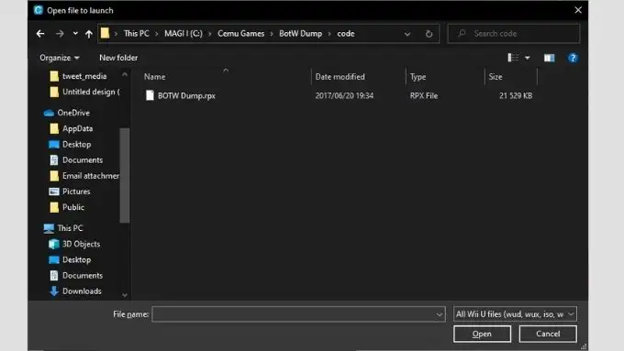Select the BOTW Dump.rpx file
This screenshot has height=351, width=624.
click(x=186, y=96)
